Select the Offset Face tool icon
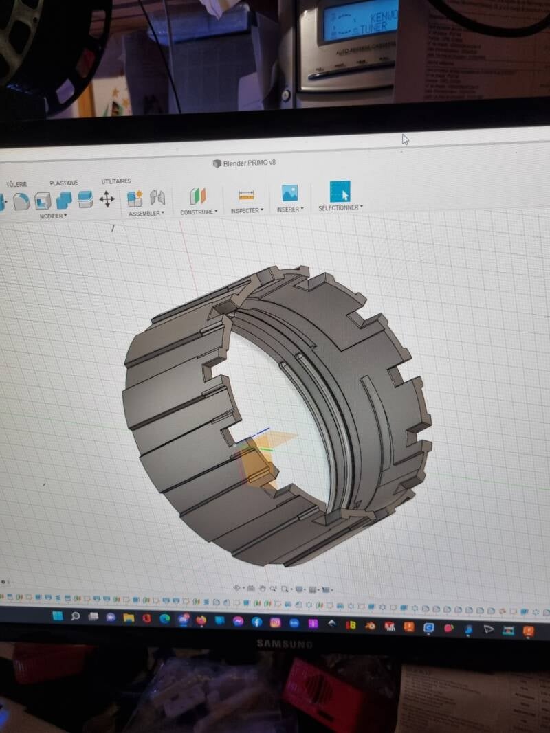The height and width of the screenshot is (733, 550). (85, 199)
